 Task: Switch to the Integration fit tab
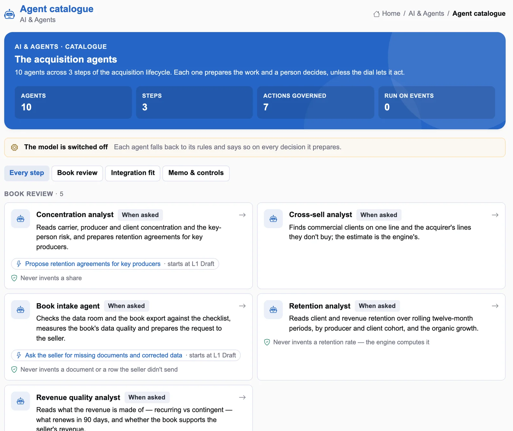(133, 173)
